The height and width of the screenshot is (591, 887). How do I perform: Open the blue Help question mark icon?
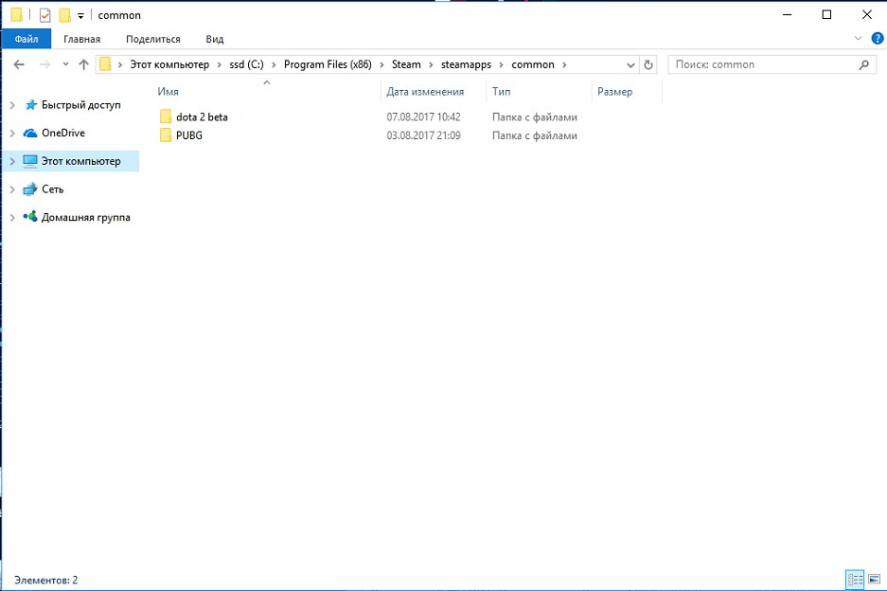[877, 39]
